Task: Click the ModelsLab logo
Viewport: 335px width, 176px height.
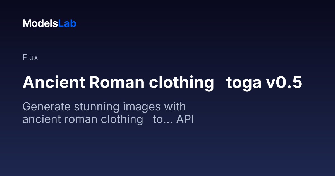Action: [x=49, y=23]
